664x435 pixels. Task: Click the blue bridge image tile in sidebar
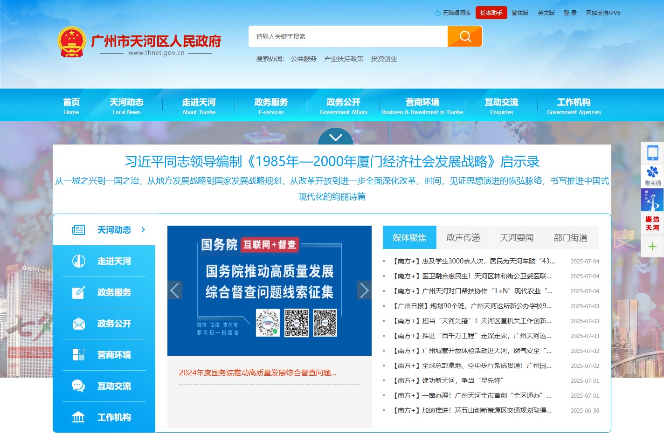tap(652, 200)
